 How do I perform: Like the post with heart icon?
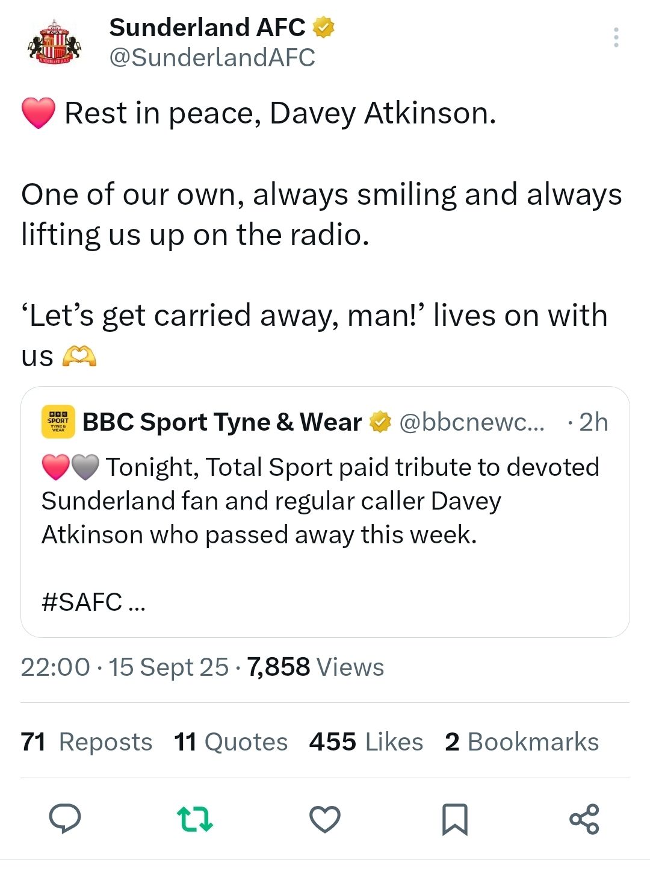tap(325, 819)
